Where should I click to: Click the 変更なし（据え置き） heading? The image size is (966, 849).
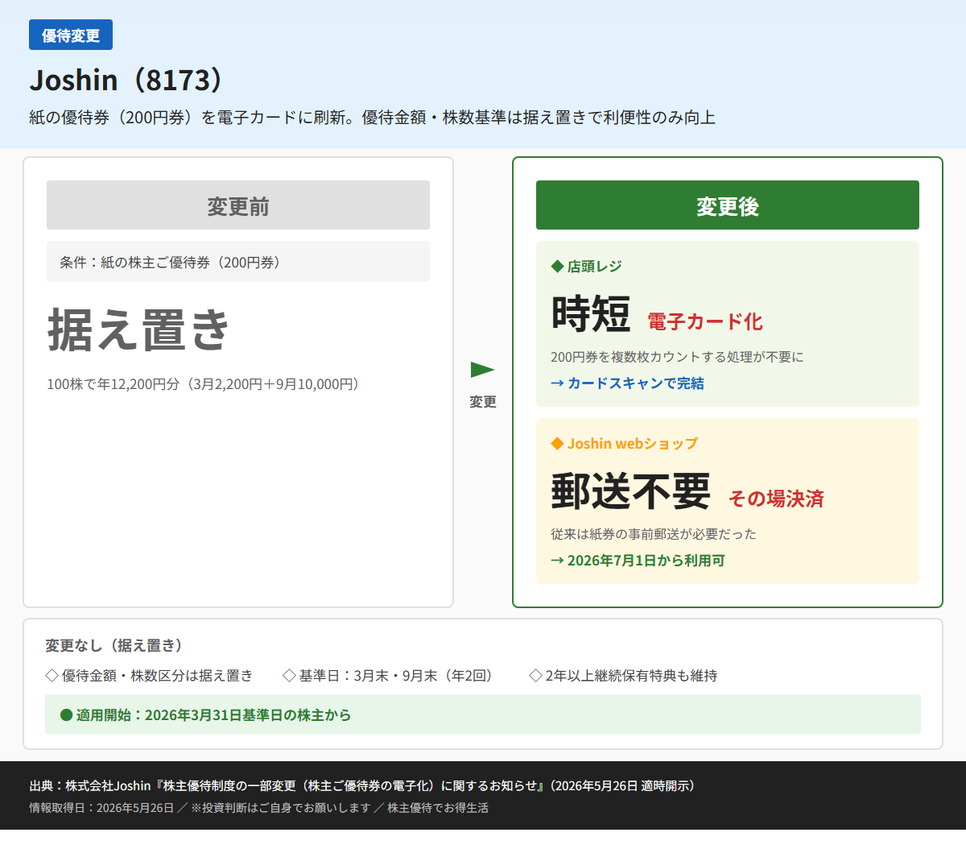tap(114, 645)
